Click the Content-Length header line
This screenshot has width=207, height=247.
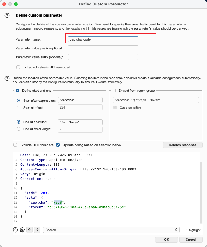click(x=40, y=164)
